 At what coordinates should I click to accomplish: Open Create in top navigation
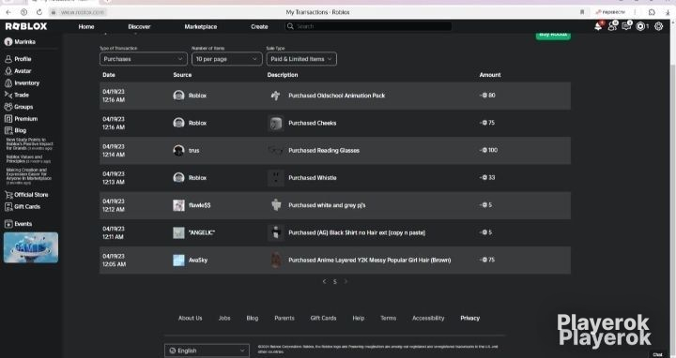pyautogui.click(x=259, y=26)
